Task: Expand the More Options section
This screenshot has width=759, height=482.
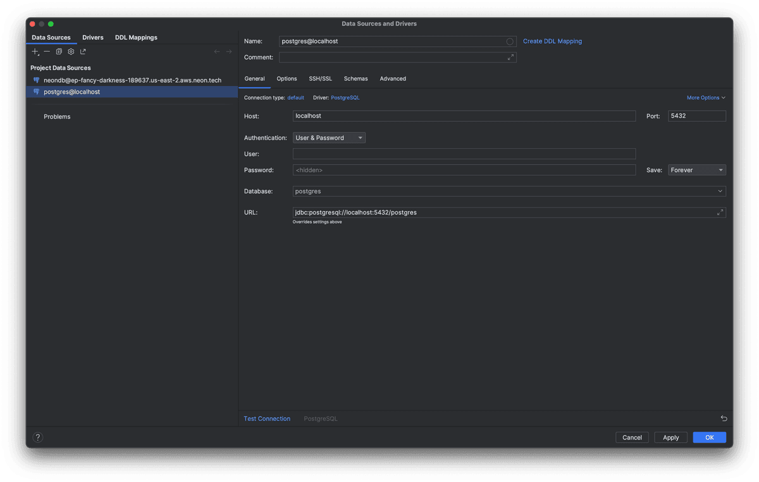Action: (x=705, y=97)
